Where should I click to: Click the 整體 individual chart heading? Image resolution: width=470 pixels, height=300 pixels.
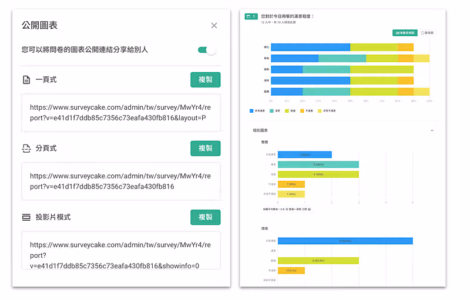point(265,142)
